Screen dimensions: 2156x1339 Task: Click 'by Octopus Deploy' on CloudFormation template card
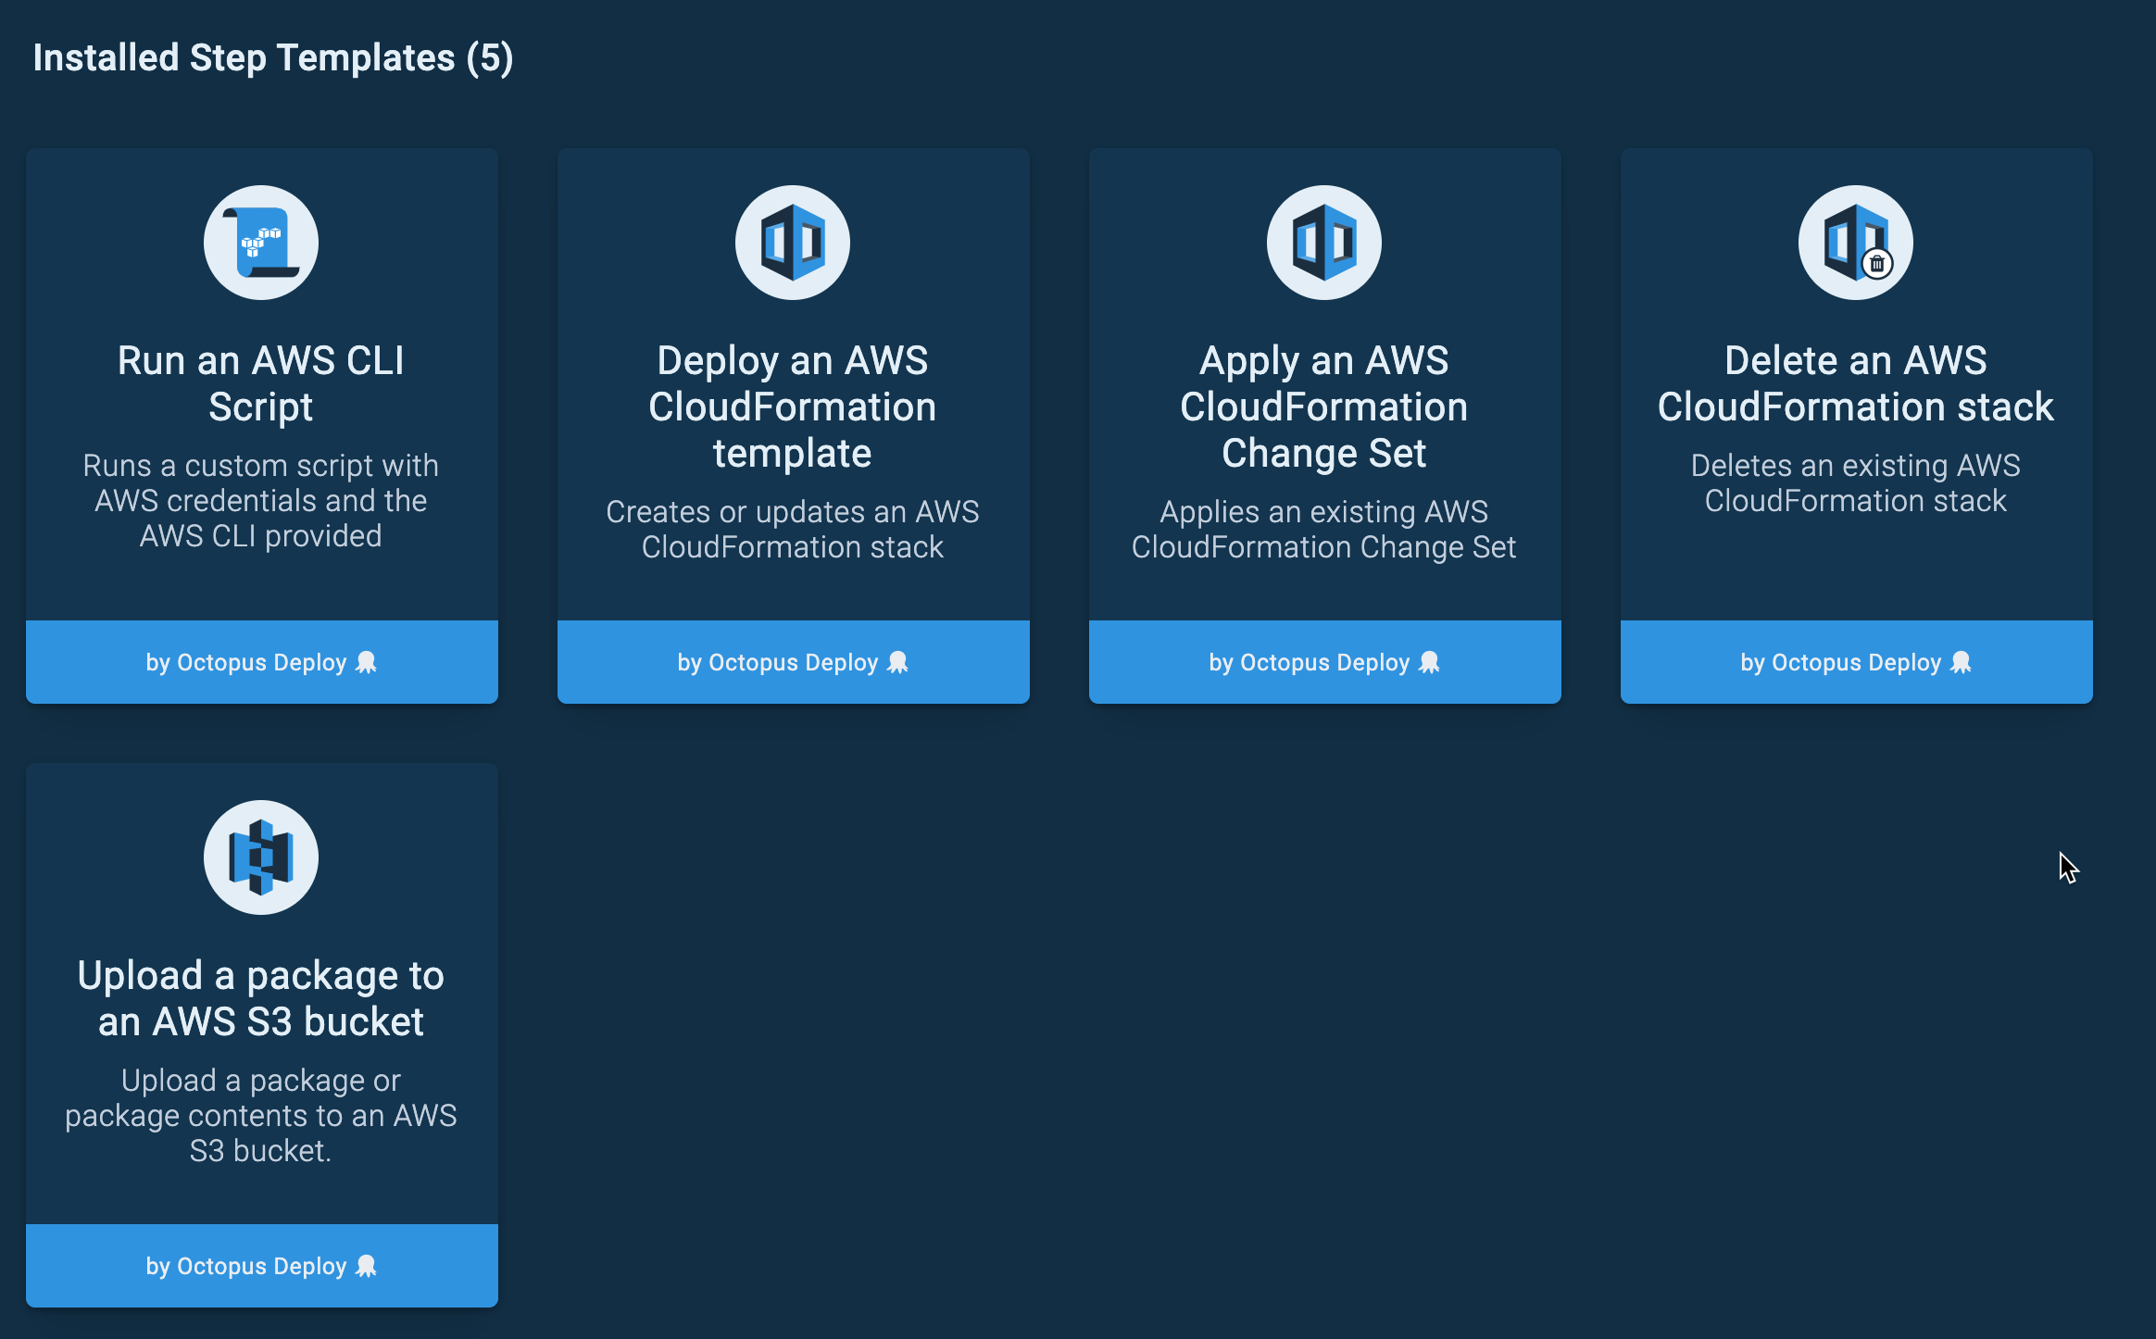(793, 662)
